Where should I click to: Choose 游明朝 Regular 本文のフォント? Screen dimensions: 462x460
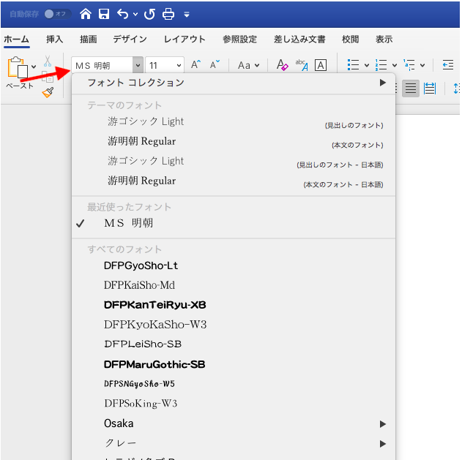(x=234, y=142)
